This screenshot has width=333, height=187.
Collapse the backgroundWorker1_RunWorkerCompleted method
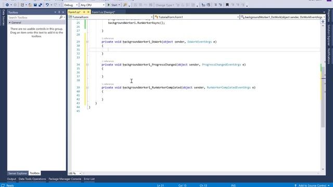click(87, 88)
